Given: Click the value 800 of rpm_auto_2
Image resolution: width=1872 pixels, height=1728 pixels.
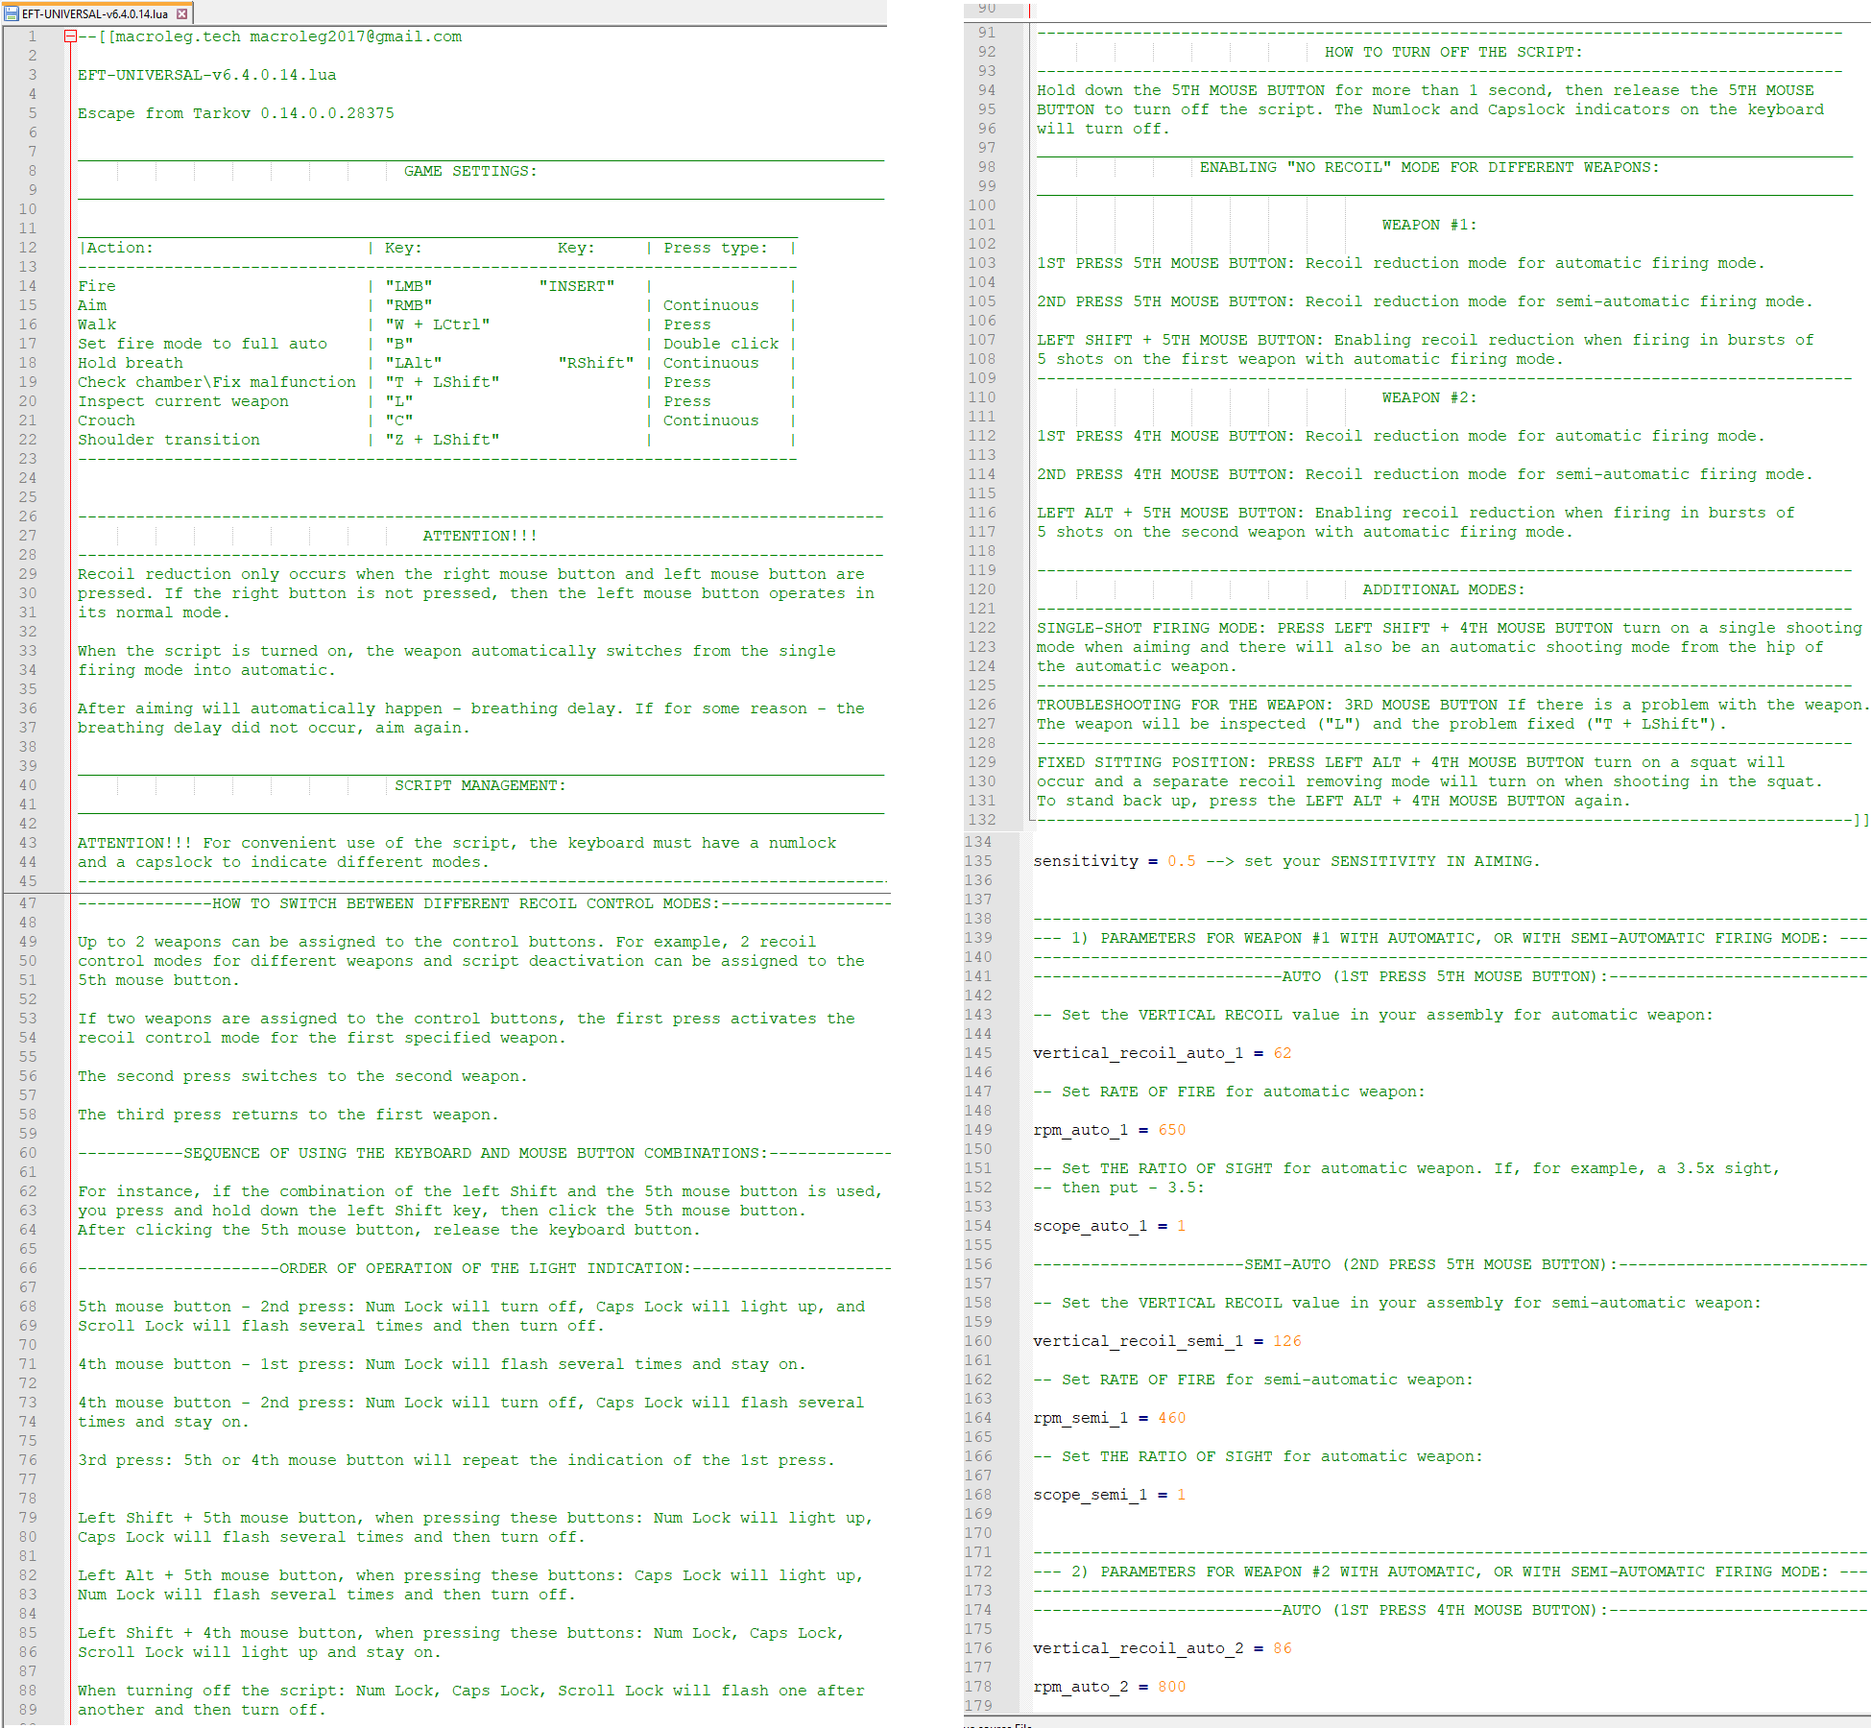Looking at the screenshot, I should (x=1172, y=1687).
